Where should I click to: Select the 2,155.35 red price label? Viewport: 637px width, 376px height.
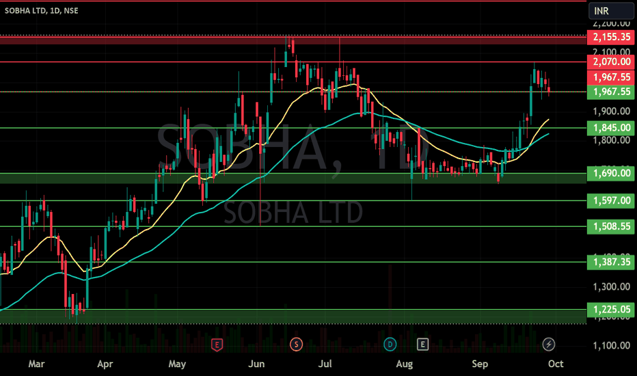click(x=611, y=37)
